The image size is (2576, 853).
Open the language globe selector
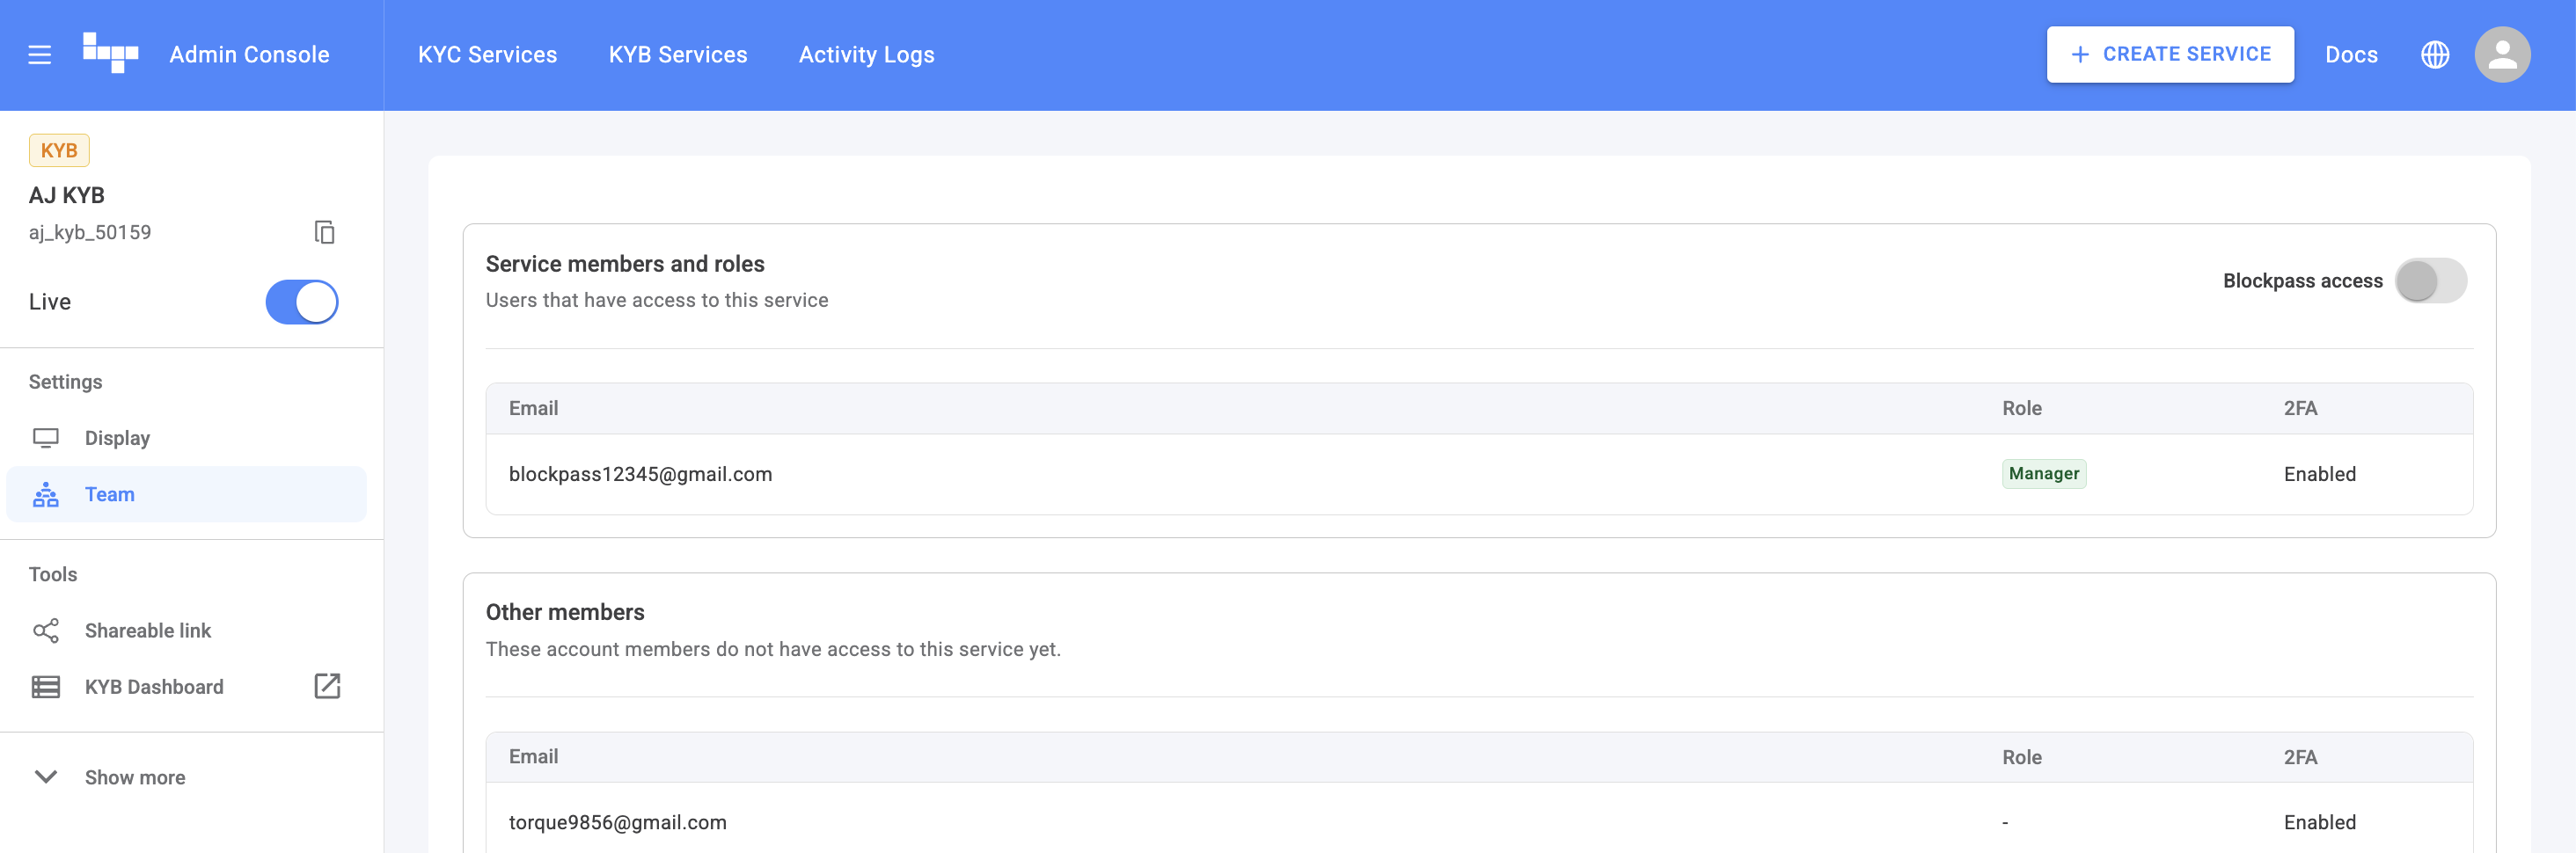tap(2434, 55)
